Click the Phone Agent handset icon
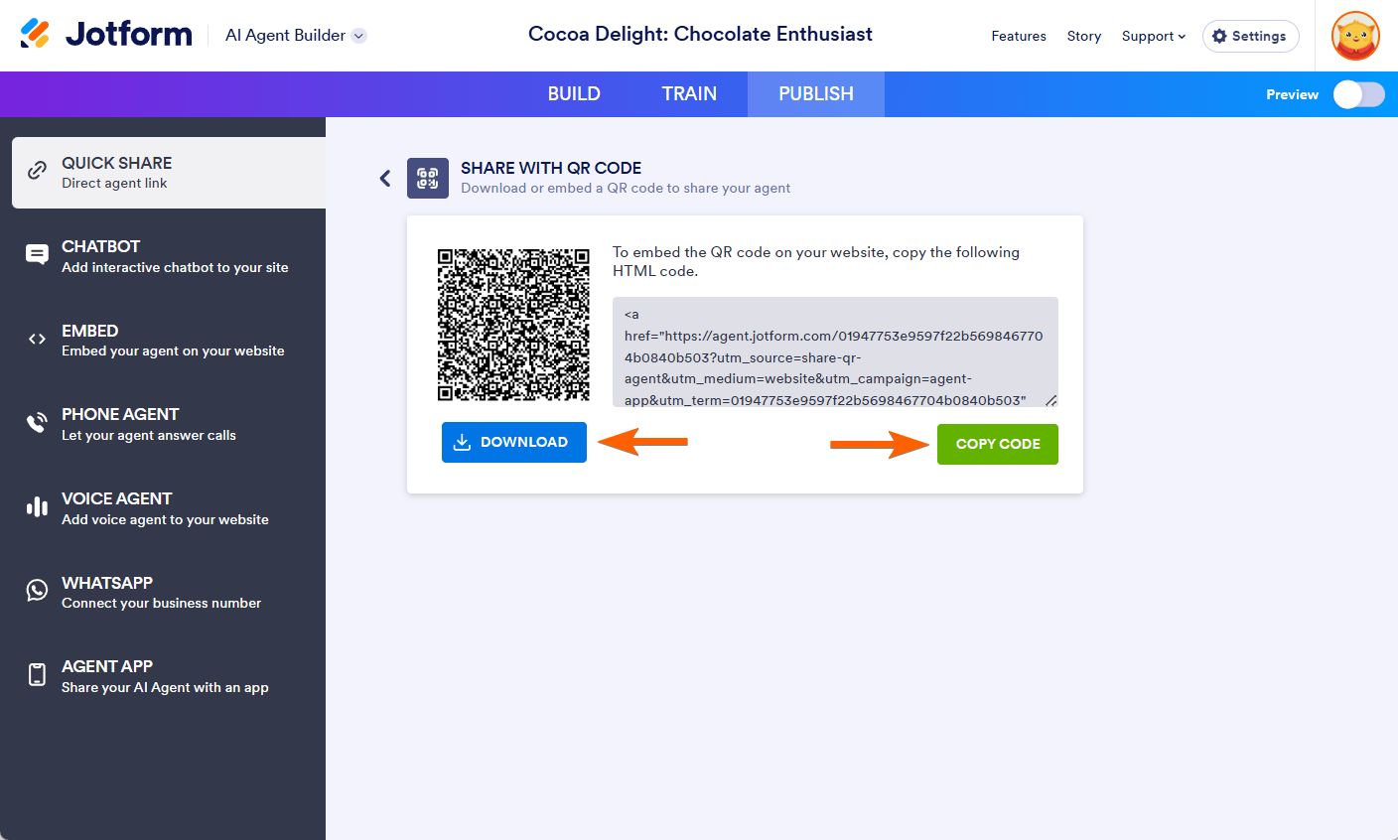Viewport: 1398px width, 840px height. coord(37,423)
